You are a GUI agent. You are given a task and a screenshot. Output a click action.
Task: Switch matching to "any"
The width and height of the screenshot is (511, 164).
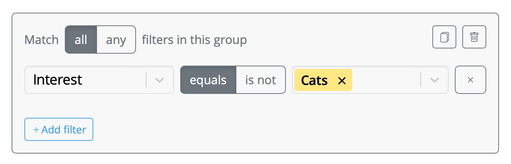coord(116,40)
